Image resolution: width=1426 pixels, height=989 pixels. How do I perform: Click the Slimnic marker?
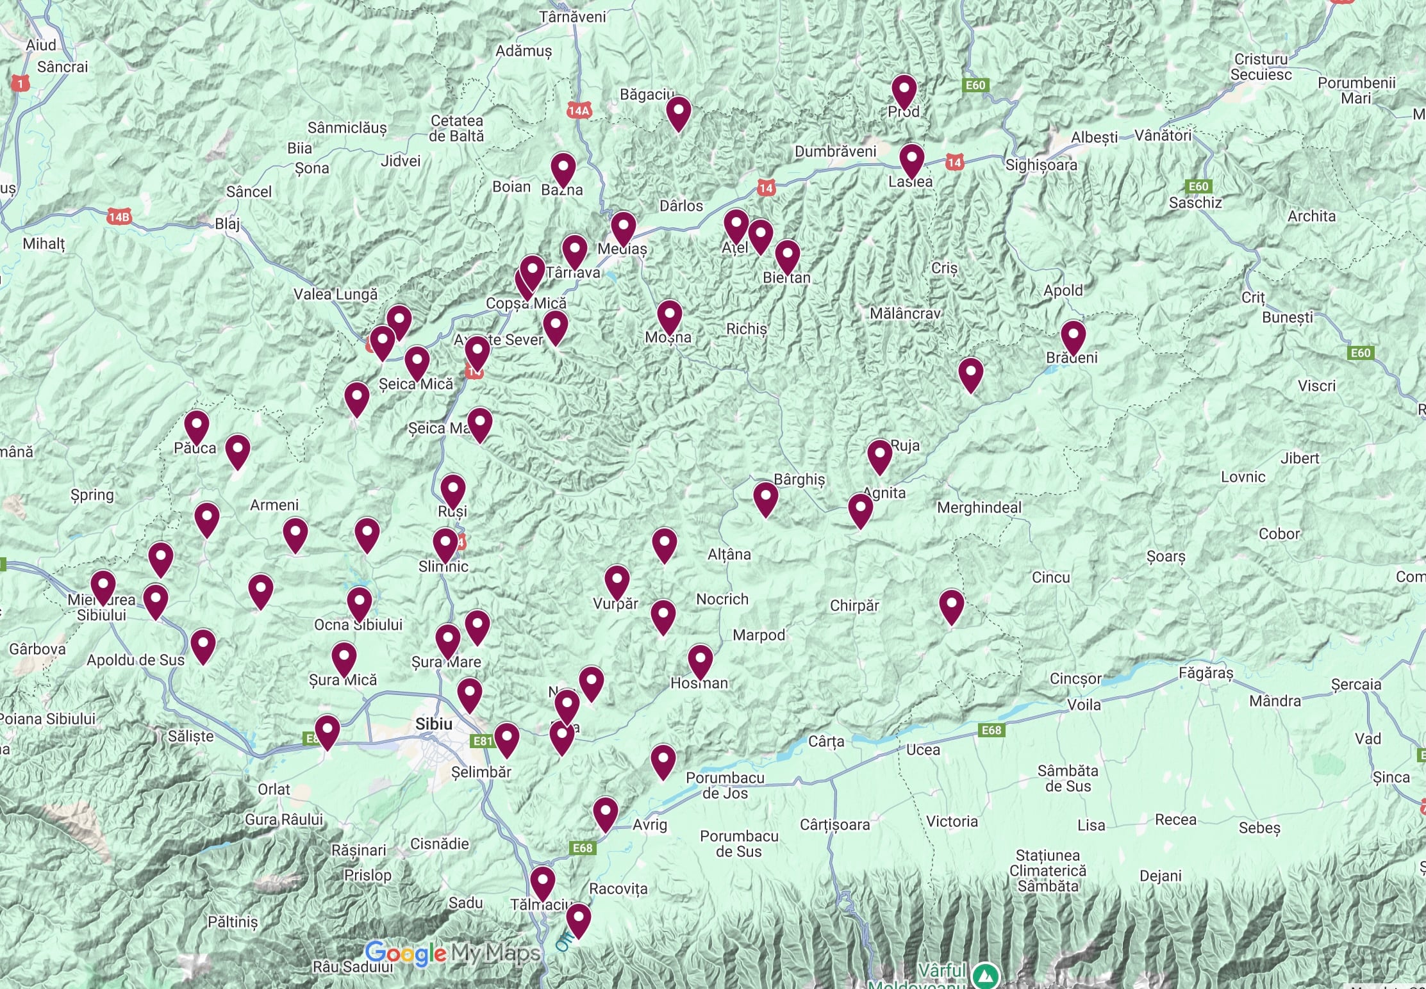[445, 546]
